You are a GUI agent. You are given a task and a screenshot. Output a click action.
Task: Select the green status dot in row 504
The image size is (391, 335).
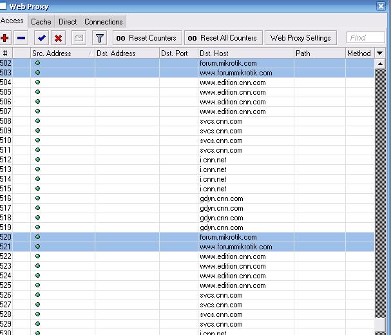point(37,82)
